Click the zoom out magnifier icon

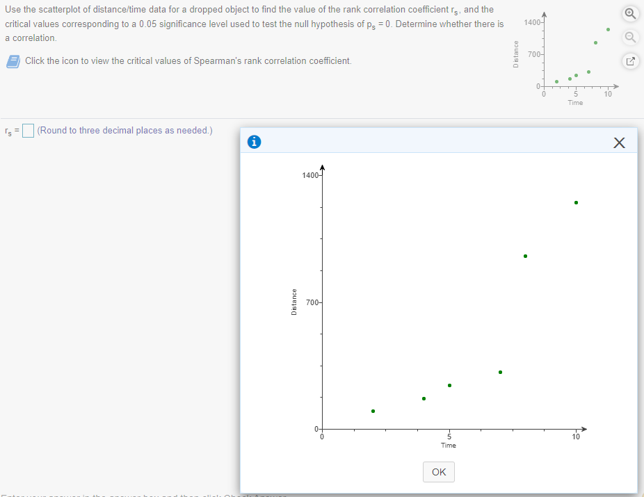pos(630,38)
